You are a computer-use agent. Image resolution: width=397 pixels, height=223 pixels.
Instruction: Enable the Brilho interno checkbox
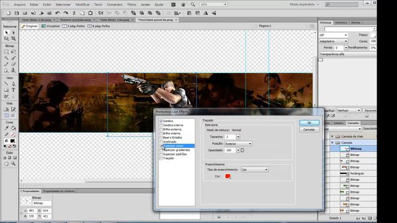pyautogui.click(x=161, y=133)
